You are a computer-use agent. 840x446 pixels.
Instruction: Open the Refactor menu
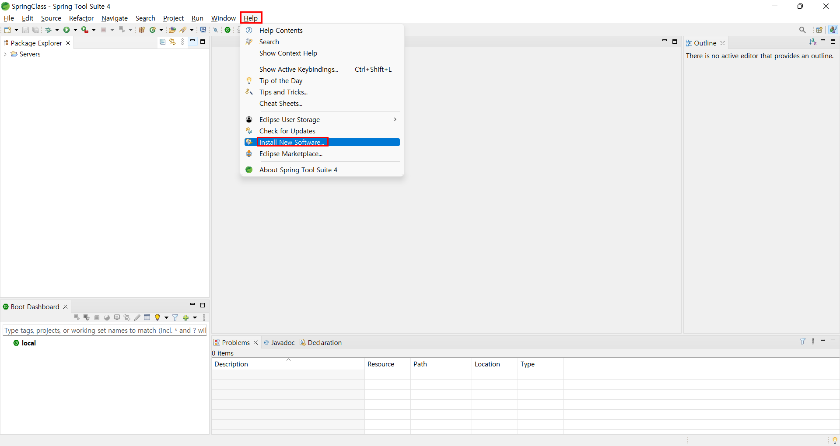81,18
